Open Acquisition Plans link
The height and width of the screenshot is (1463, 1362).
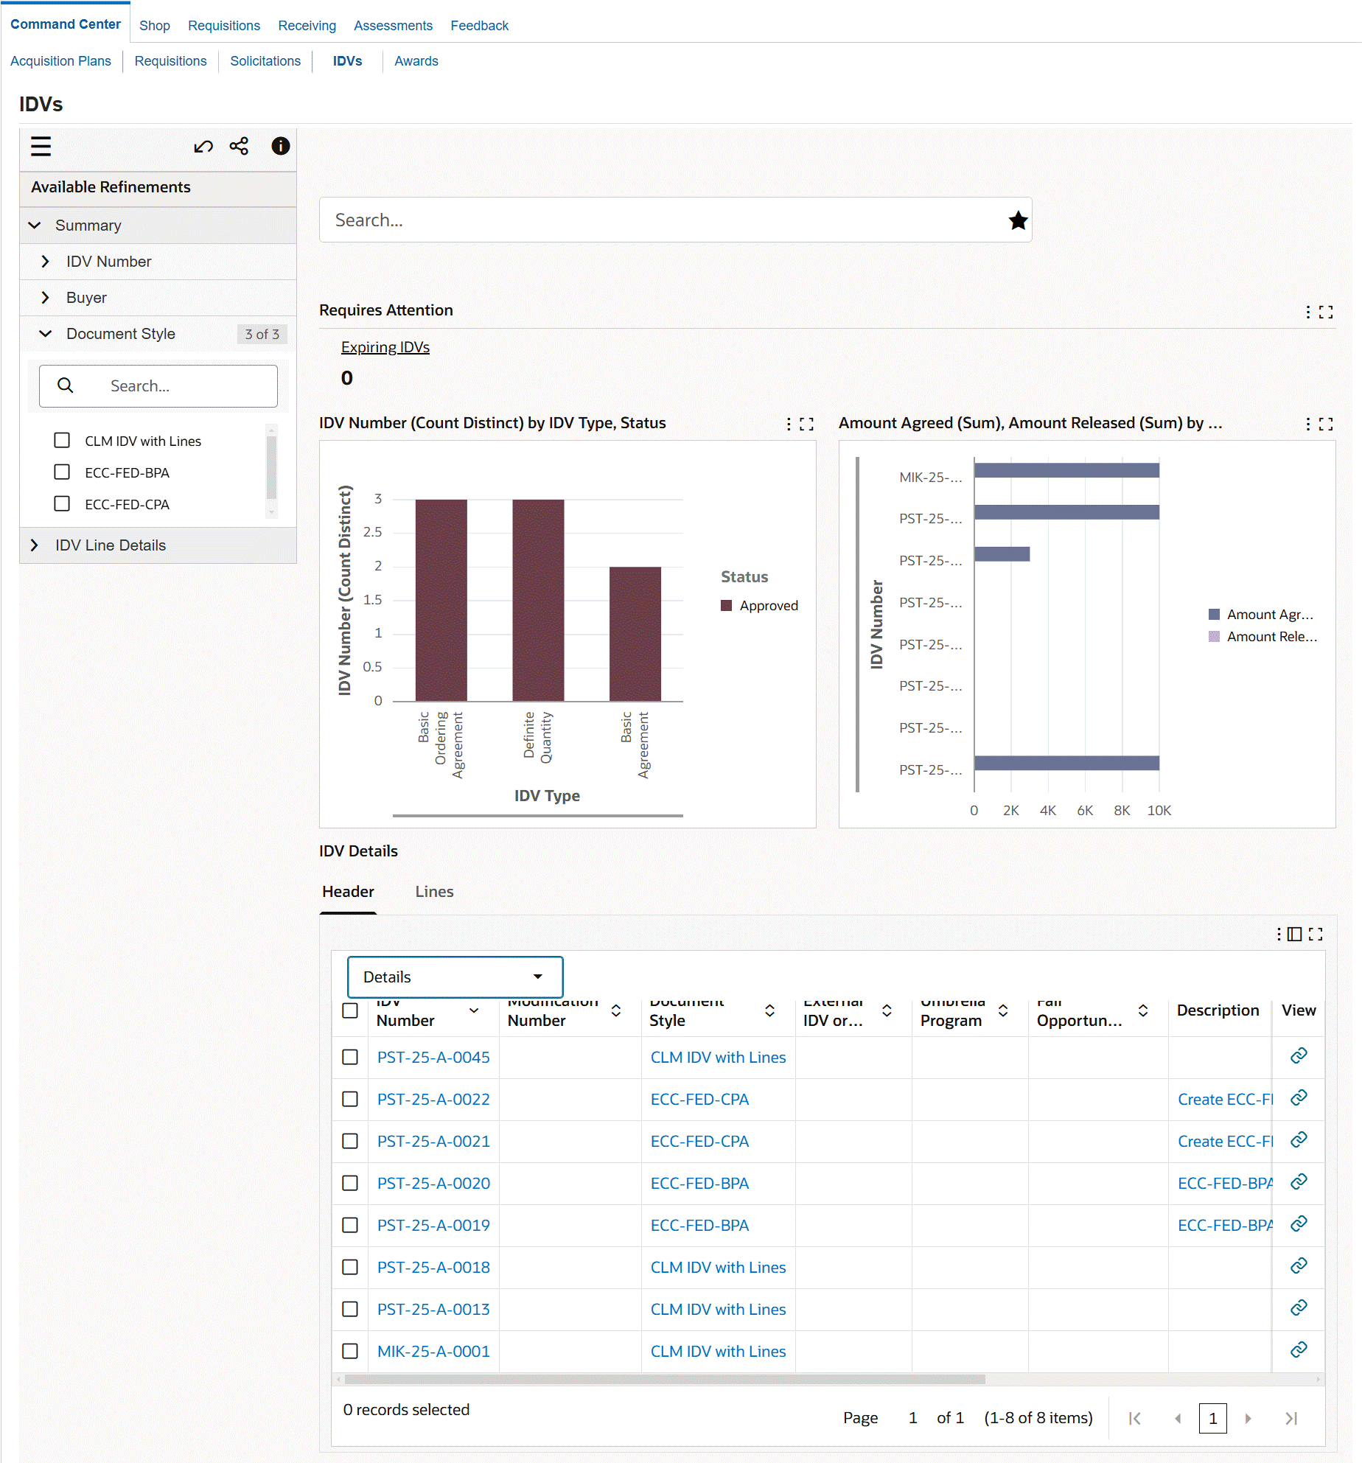(60, 61)
